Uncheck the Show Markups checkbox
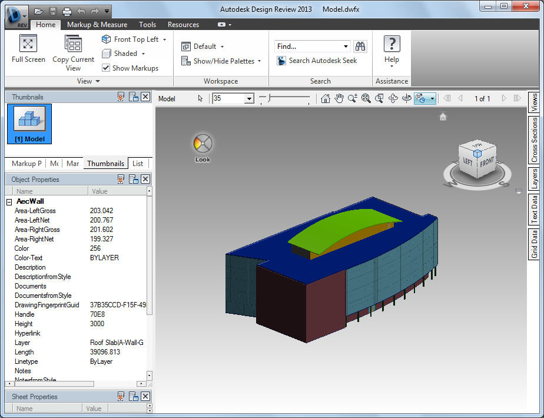 (106, 68)
